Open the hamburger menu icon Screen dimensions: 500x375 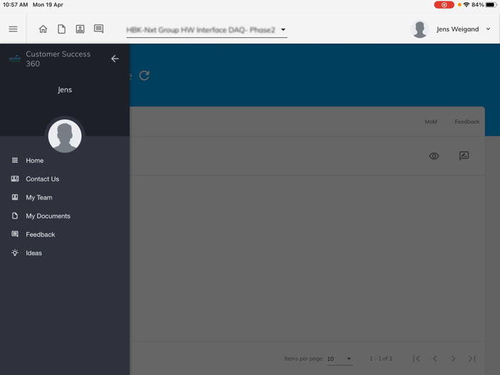point(13,29)
